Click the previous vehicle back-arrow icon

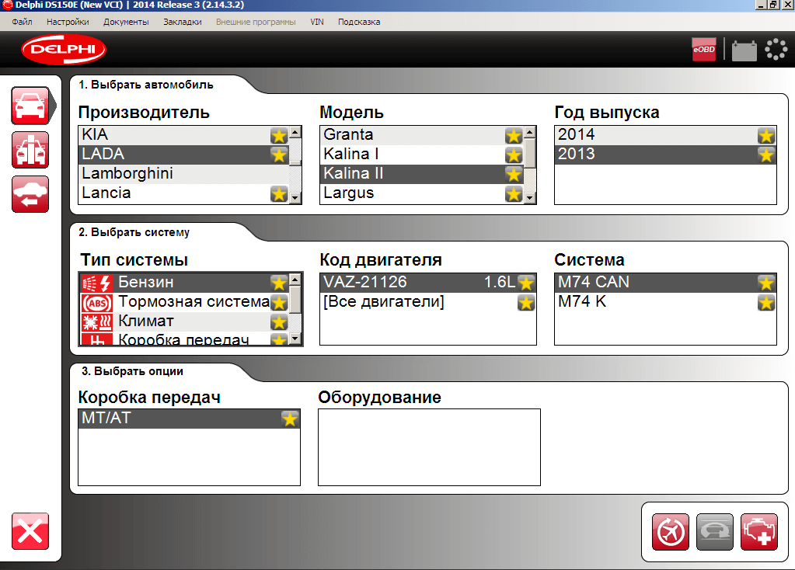point(30,194)
